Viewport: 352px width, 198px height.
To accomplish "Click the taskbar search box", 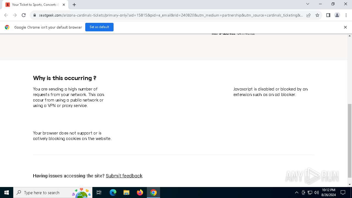I will (53, 193).
